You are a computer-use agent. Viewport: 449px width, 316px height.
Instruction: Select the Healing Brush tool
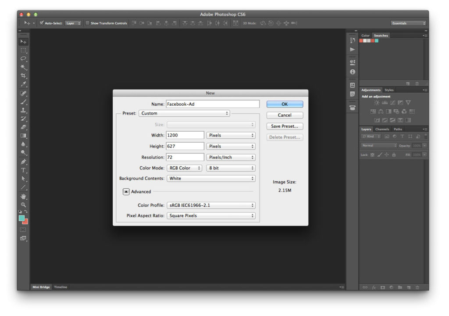click(x=23, y=94)
